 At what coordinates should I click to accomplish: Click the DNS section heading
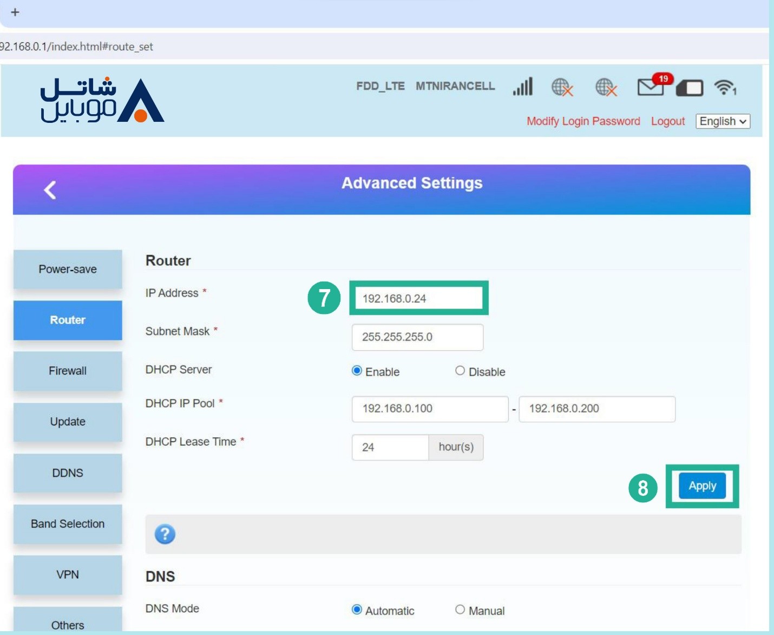160,577
